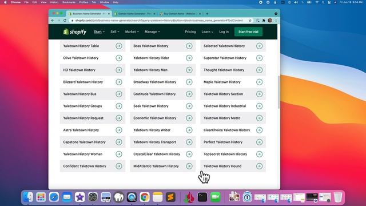This screenshot has height=206, width=366.
Task: Click arrow icon beside Yaletown History Metro
Action: pos(259,118)
